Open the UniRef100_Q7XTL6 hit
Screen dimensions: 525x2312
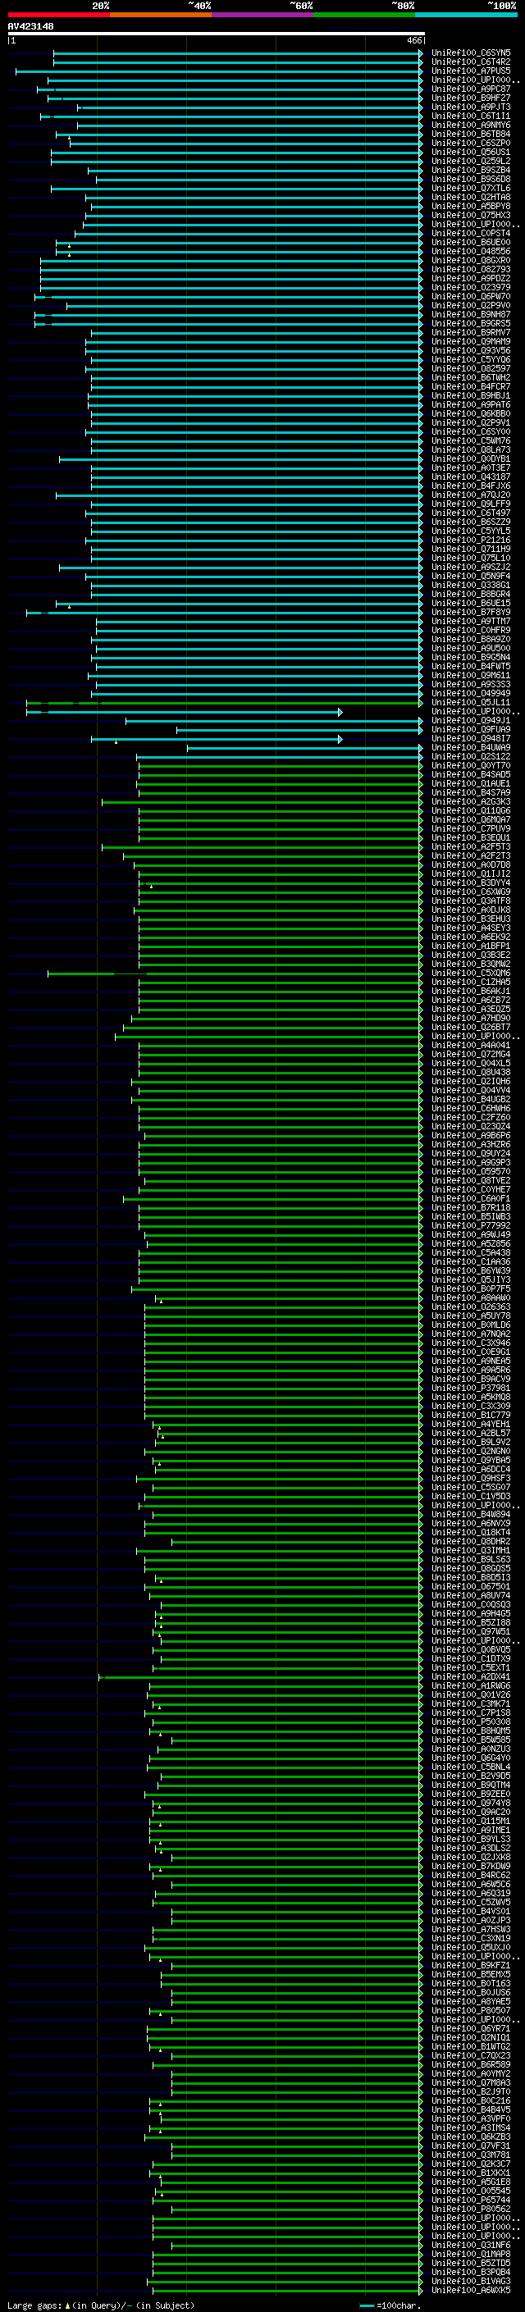pyautogui.click(x=471, y=189)
